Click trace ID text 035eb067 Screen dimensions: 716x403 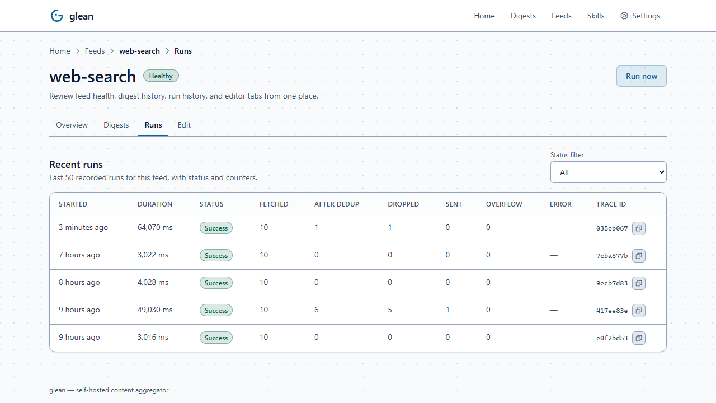click(612, 228)
